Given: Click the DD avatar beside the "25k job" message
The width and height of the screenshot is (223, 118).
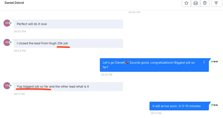Looking at the screenshot, I should 7,42.
